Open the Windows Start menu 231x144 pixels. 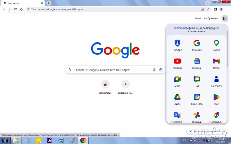tap(5, 140)
